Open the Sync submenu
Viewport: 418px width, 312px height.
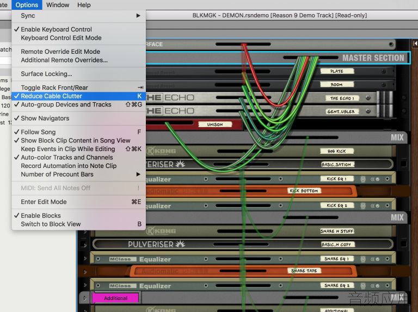click(x=79, y=15)
